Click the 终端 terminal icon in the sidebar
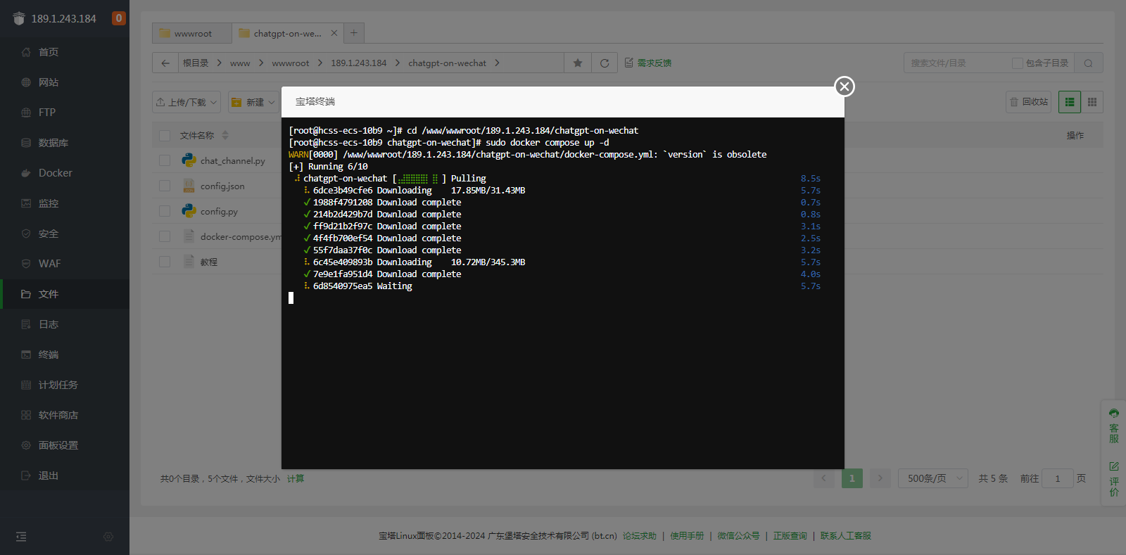 pyautogui.click(x=26, y=355)
